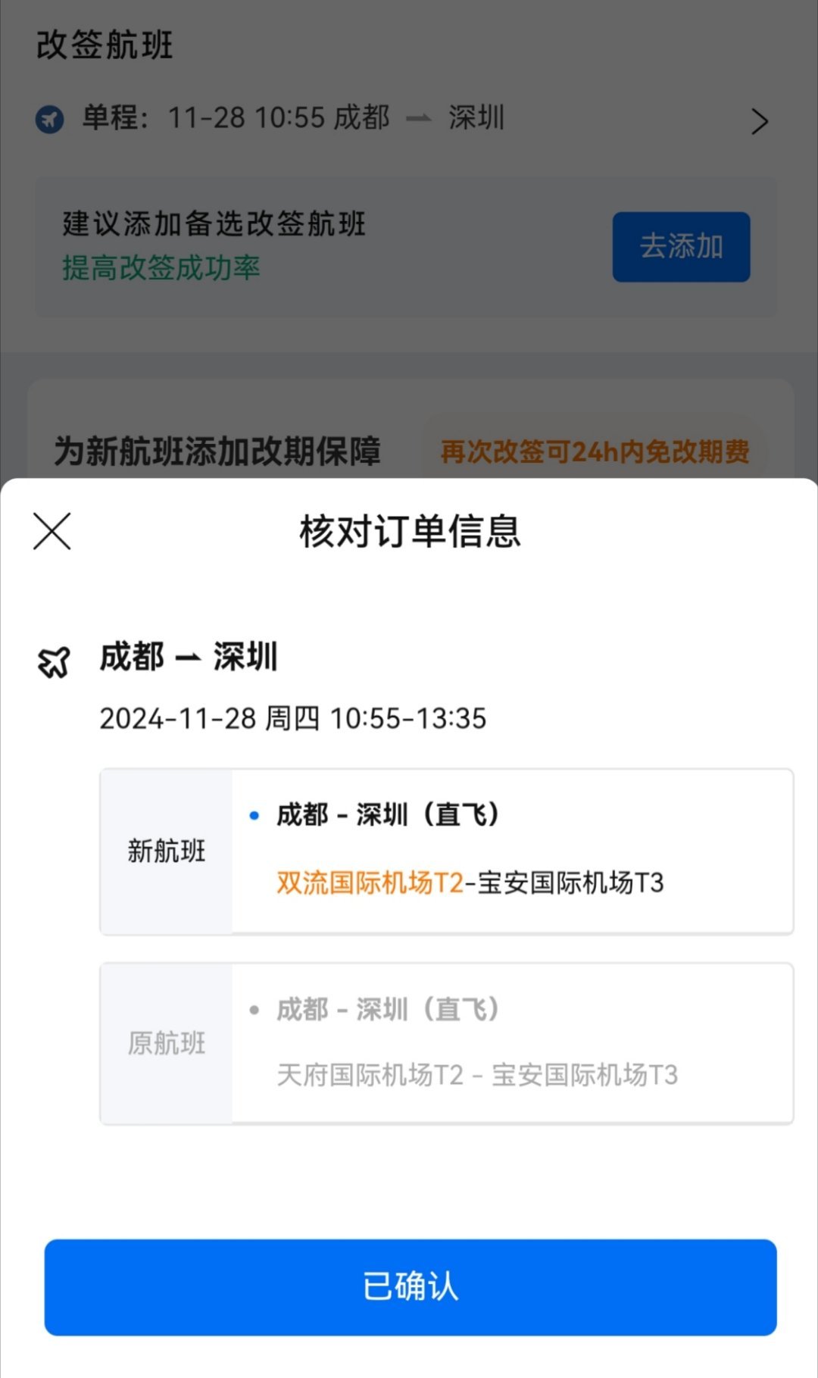
Task: Tap the blue 已确认 confirm button
Action: [x=411, y=1287]
